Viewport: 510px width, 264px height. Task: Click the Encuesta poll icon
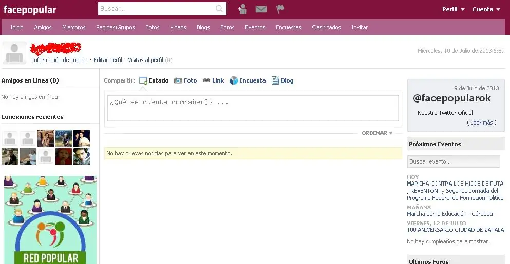tap(234, 80)
